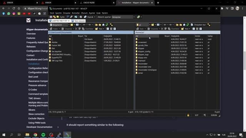The width and height of the screenshot is (246, 138).
Task: Switch to the LNS3D N200 browser tab
Action: [x=97, y=3]
